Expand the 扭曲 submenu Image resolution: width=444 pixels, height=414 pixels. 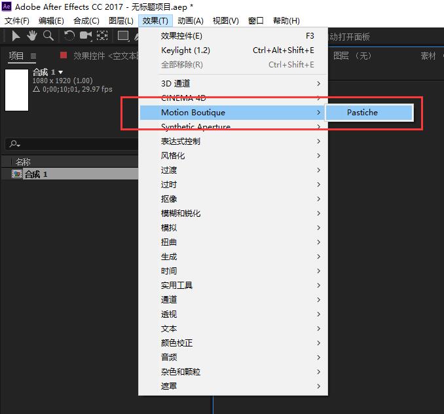point(233,242)
